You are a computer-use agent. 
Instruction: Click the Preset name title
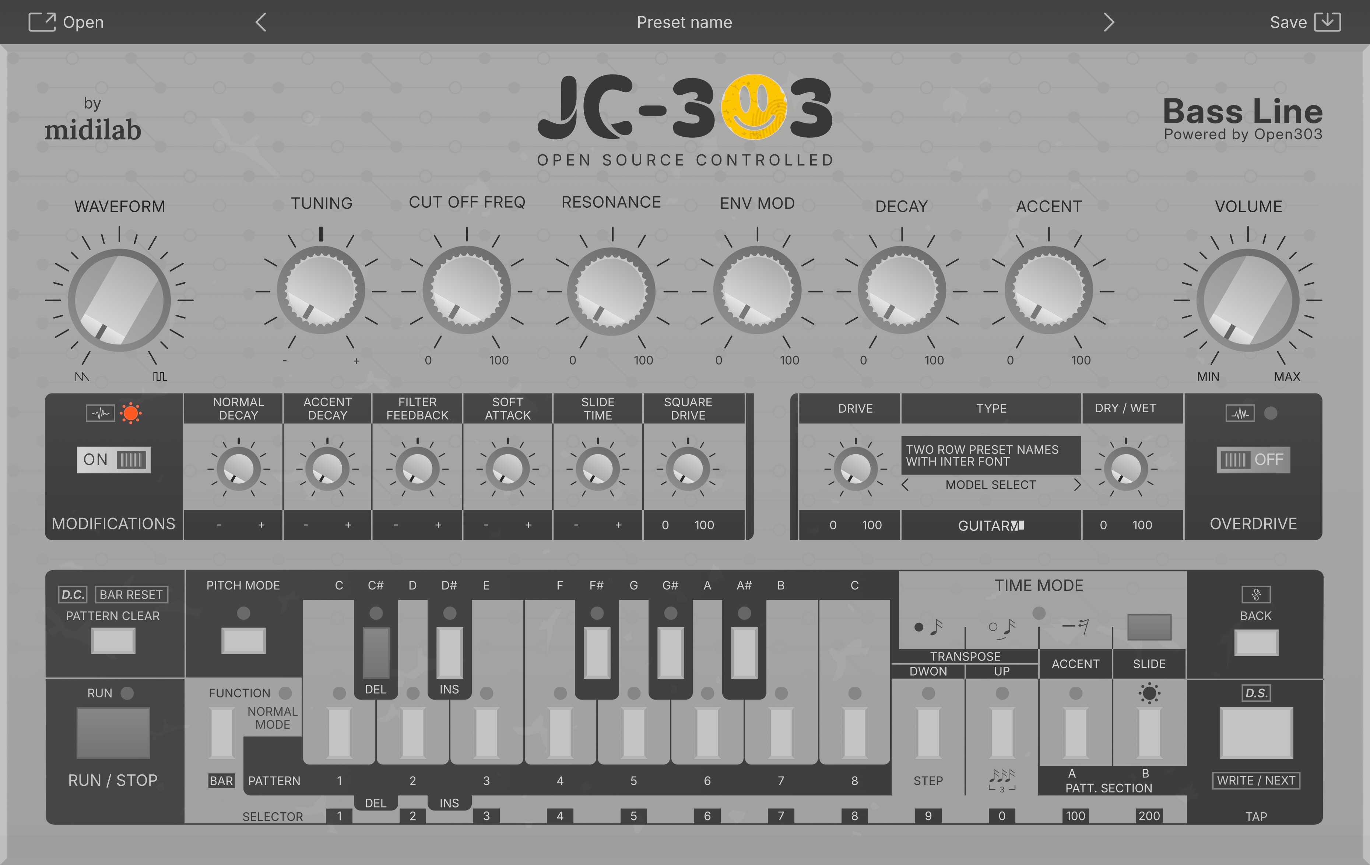click(684, 22)
